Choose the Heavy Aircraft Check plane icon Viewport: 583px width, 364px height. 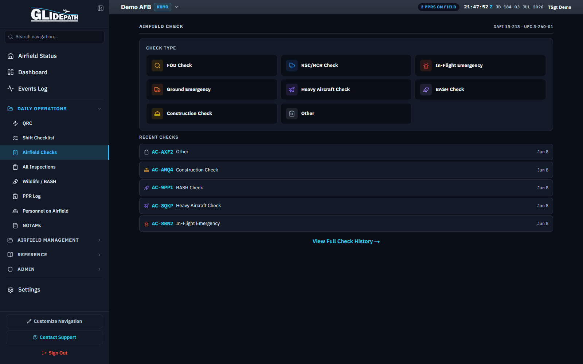click(292, 90)
